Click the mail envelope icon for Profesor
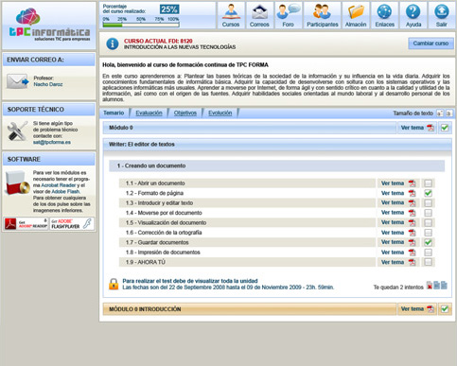The height and width of the screenshot is (366, 457). (x=17, y=81)
